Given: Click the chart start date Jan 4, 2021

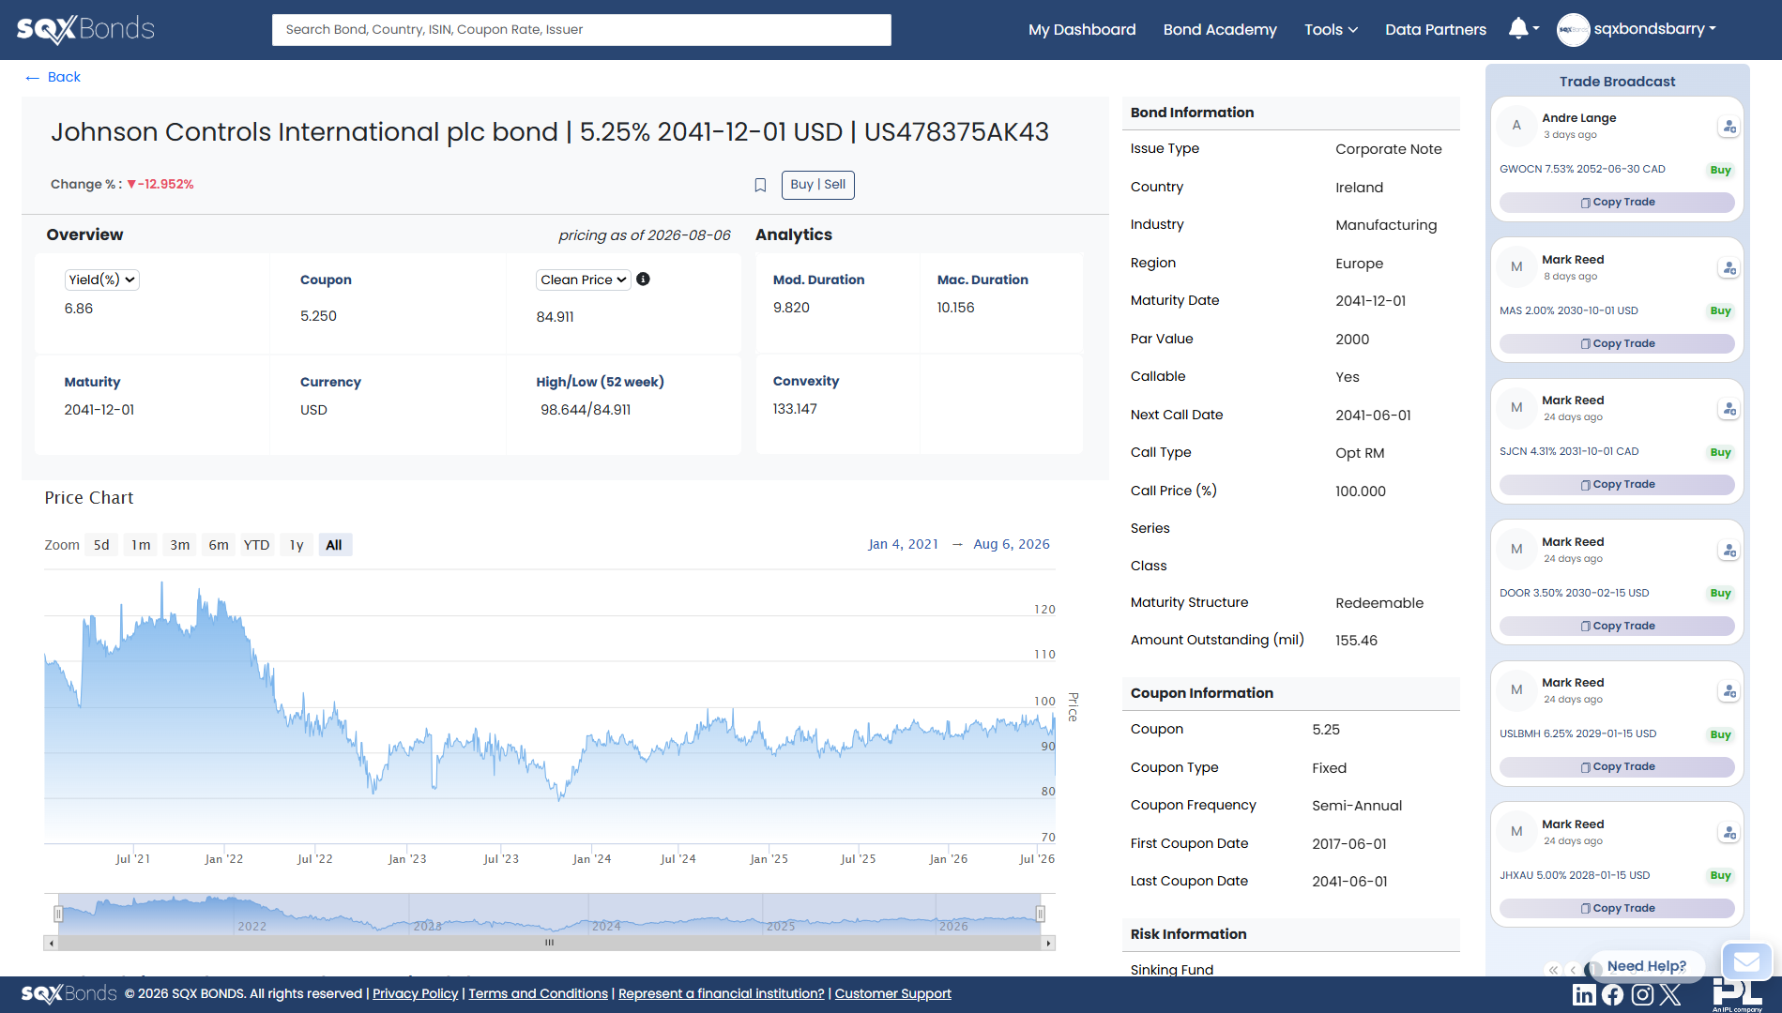Looking at the screenshot, I should coord(904,544).
